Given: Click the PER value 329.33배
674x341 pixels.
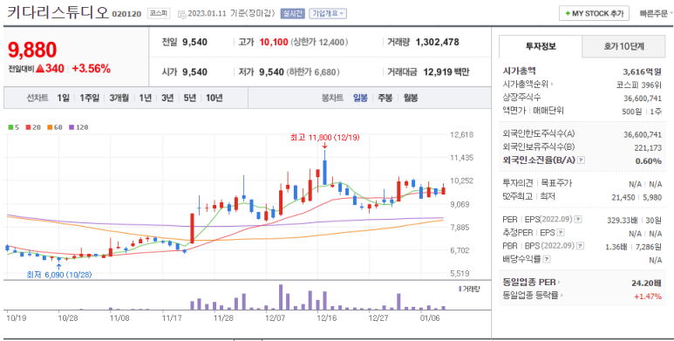Looking at the screenshot, I should click(622, 220).
